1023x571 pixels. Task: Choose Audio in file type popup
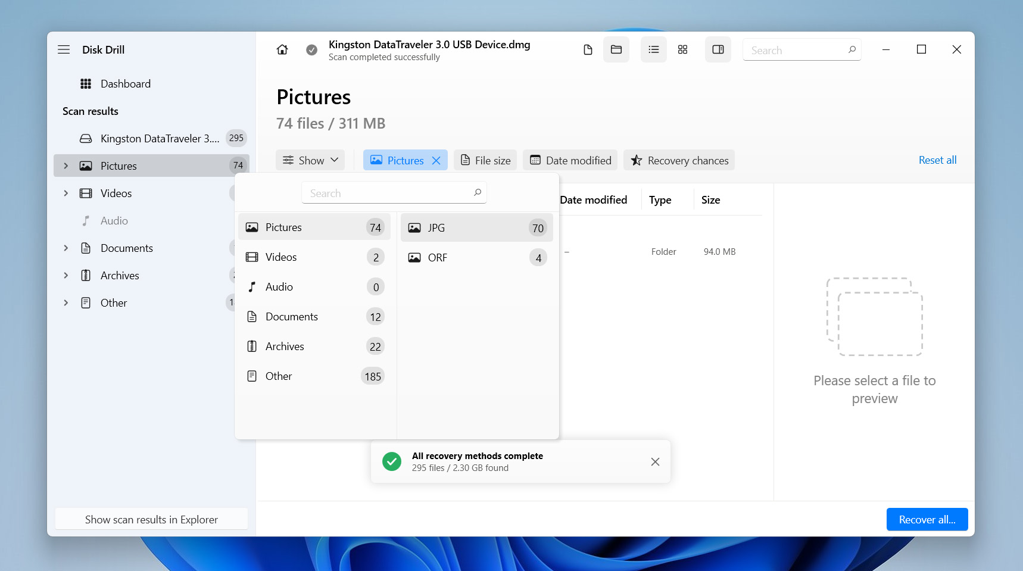(x=314, y=287)
